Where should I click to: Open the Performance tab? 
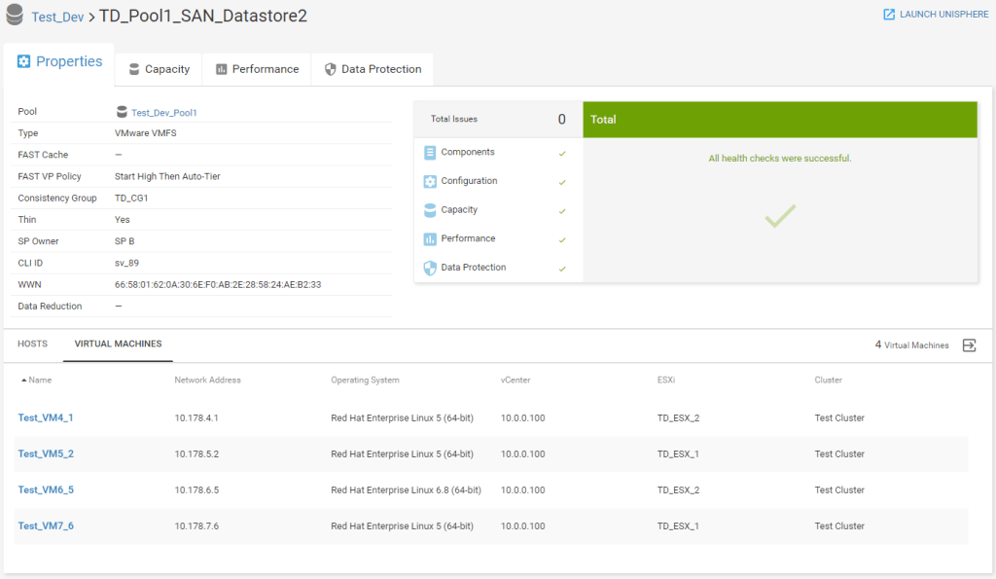[x=257, y=69]
